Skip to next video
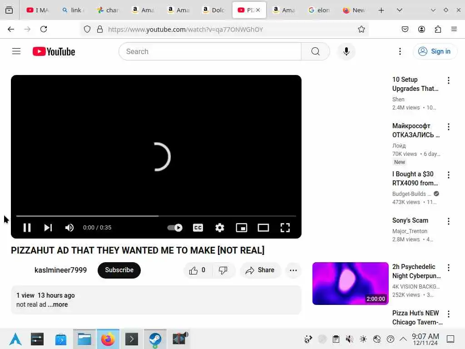Screen dimensions: 465x349 pyautogui.click(x=48, y=228)
